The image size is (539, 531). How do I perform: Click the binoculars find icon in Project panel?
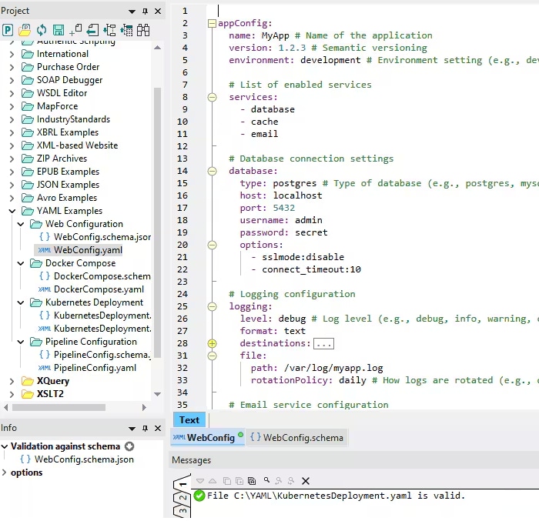click(x=144, y=30)
